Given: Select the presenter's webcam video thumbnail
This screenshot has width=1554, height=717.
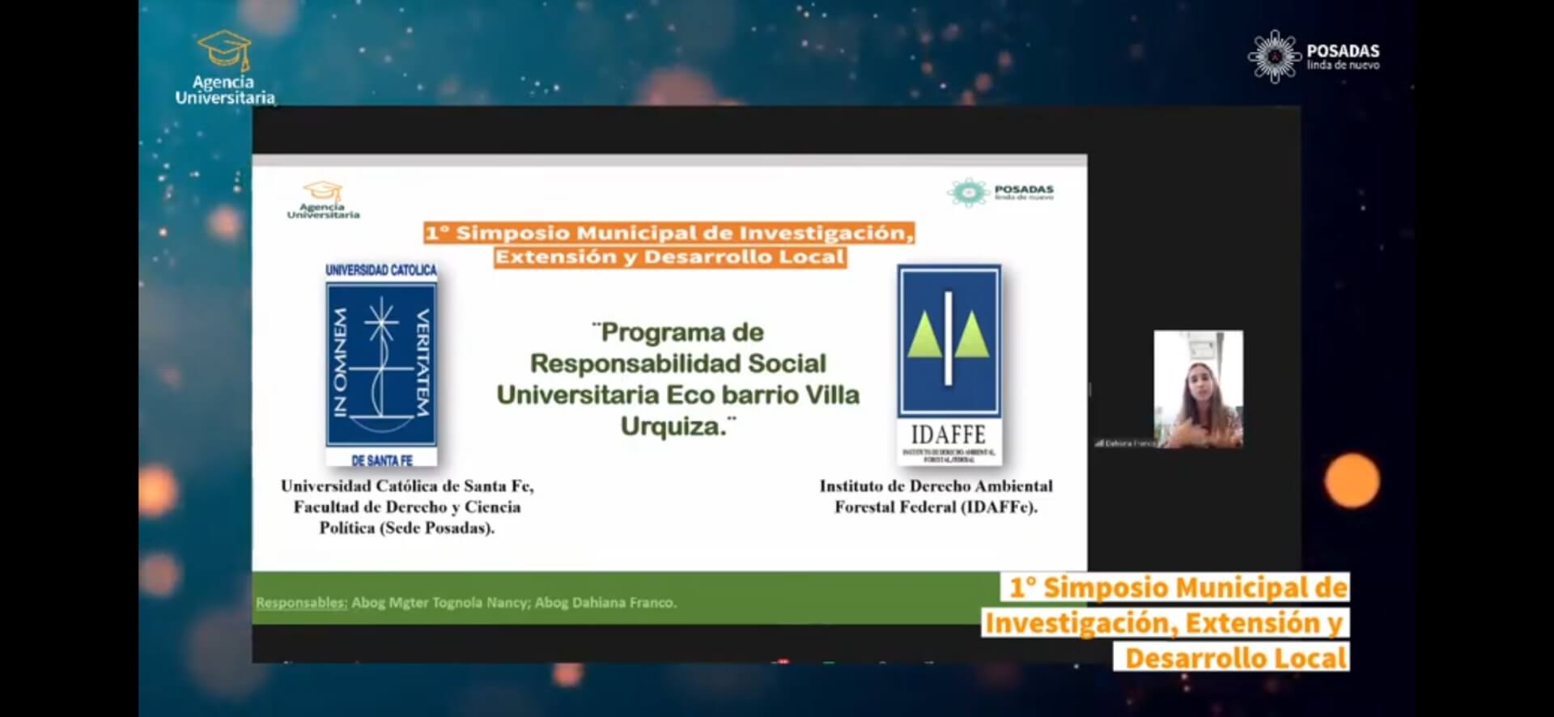Looking at the screenshot, I should pos(1198,387).
